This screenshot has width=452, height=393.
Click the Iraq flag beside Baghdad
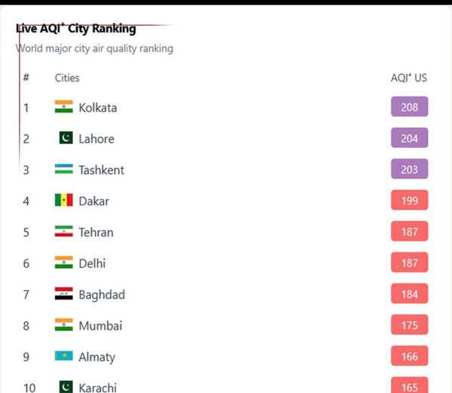[x=64, y=294]
